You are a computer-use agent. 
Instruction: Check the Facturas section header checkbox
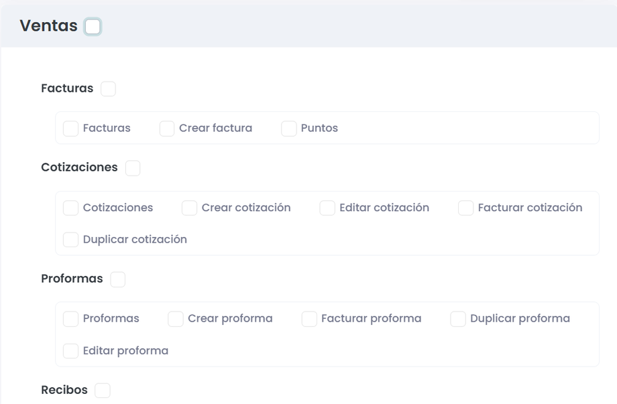108,88
